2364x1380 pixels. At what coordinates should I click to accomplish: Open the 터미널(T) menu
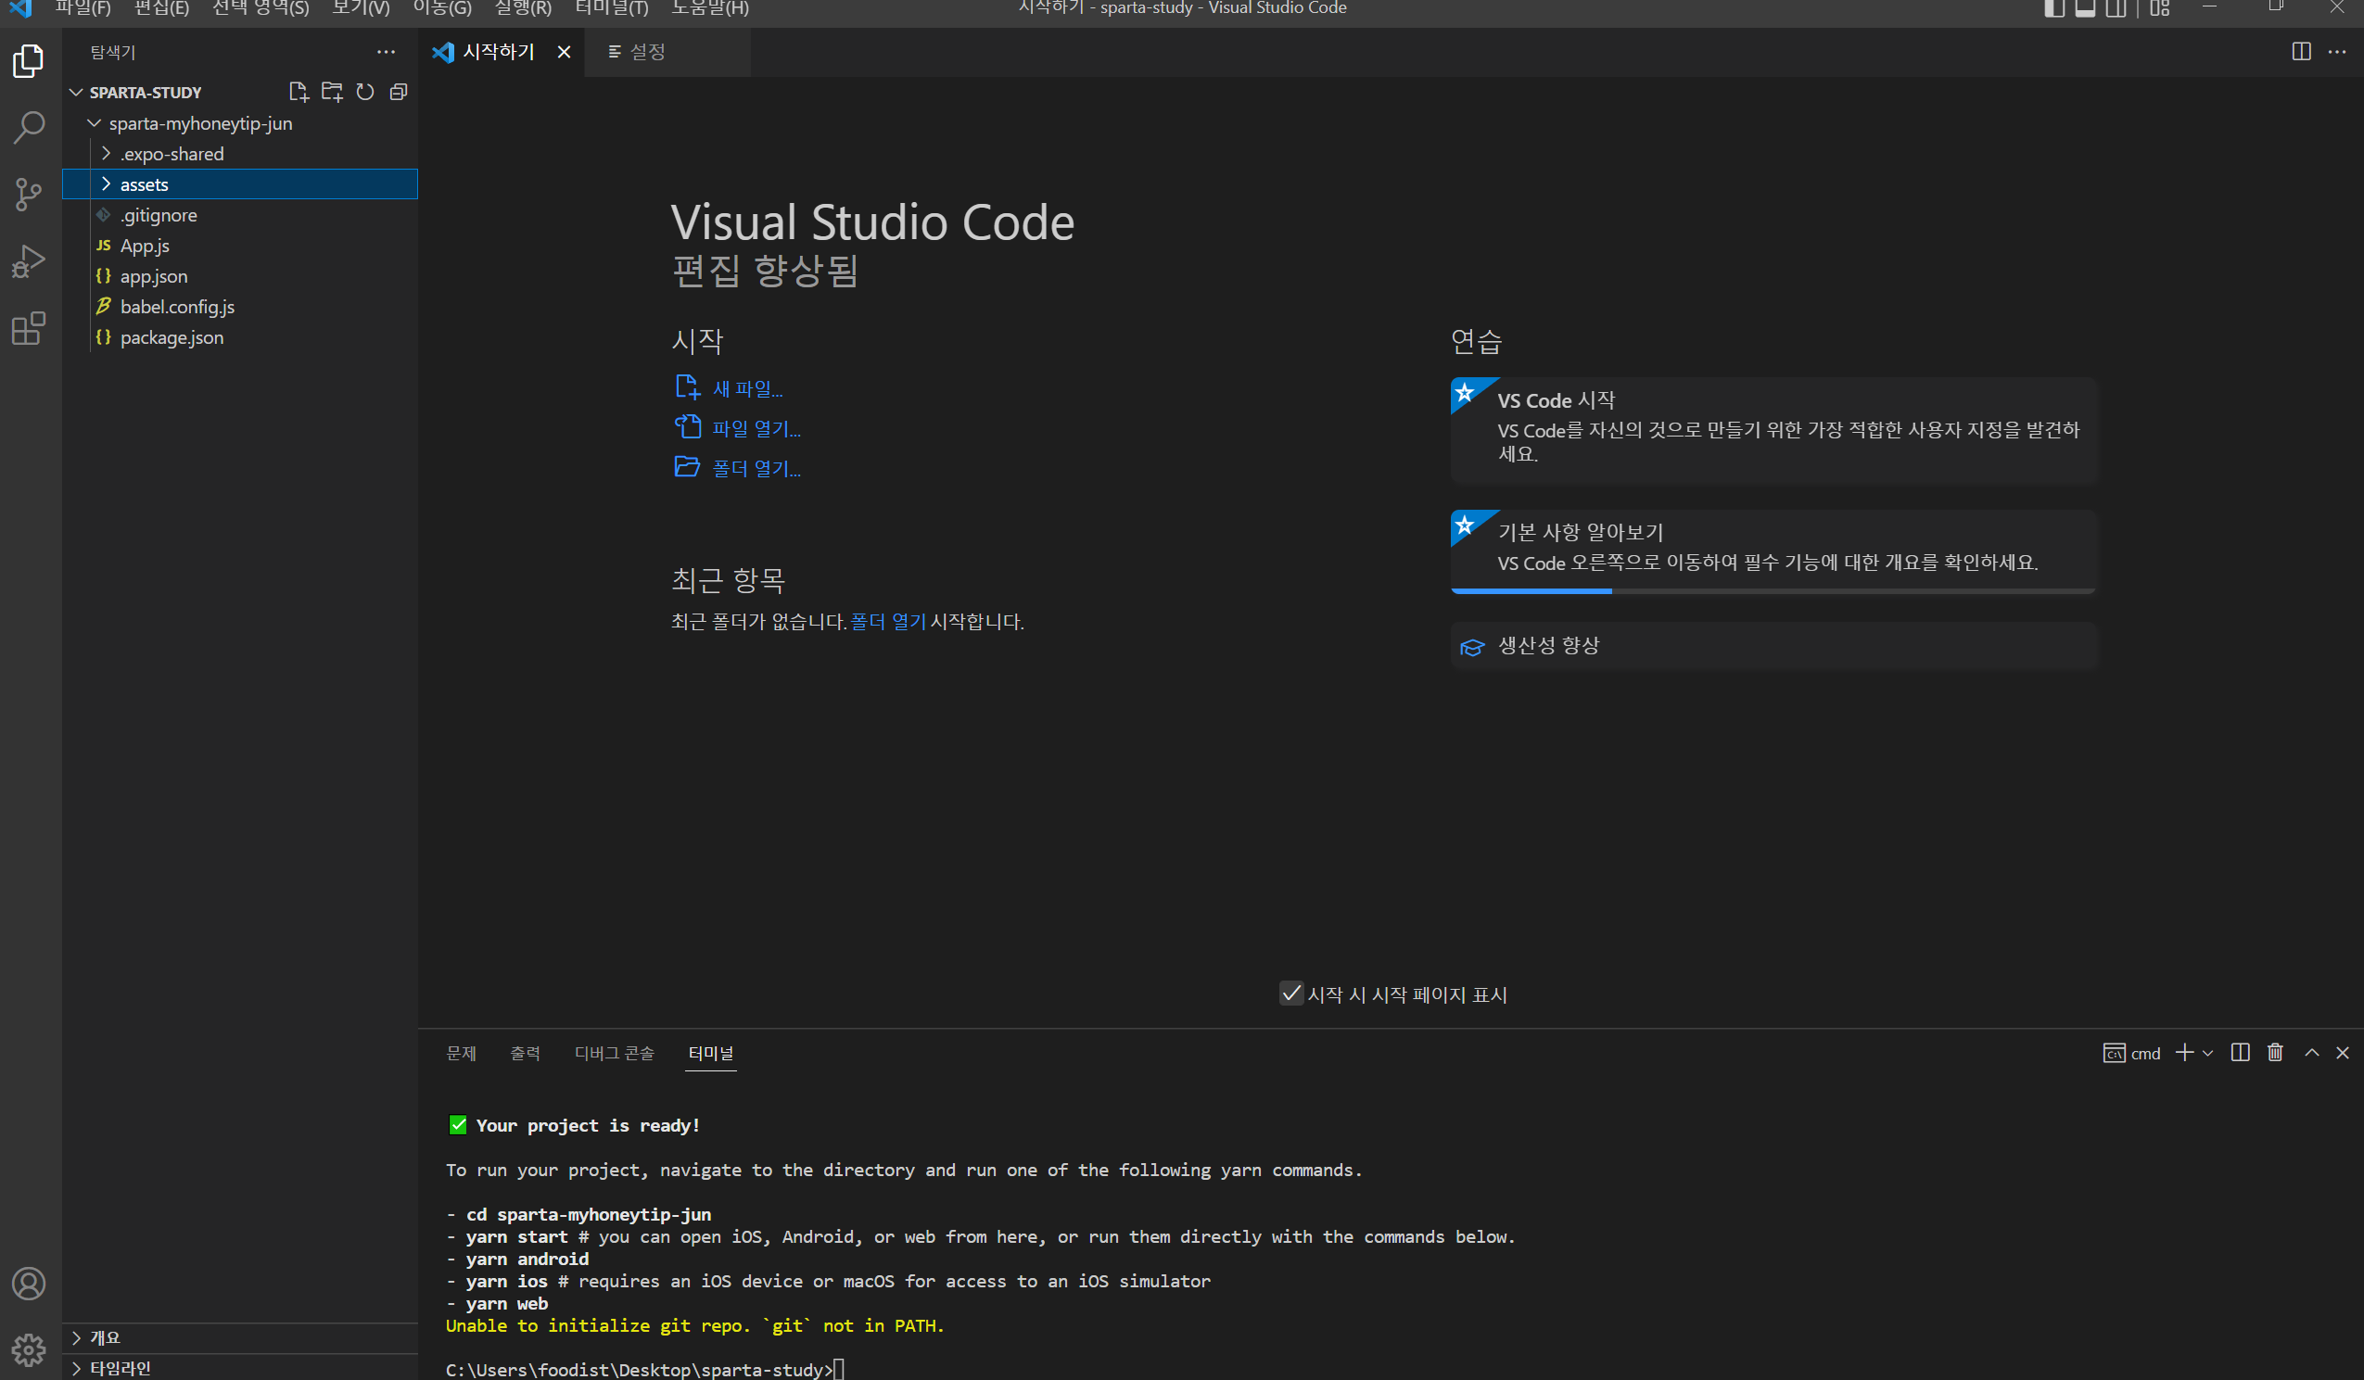[x=612, y=8]
